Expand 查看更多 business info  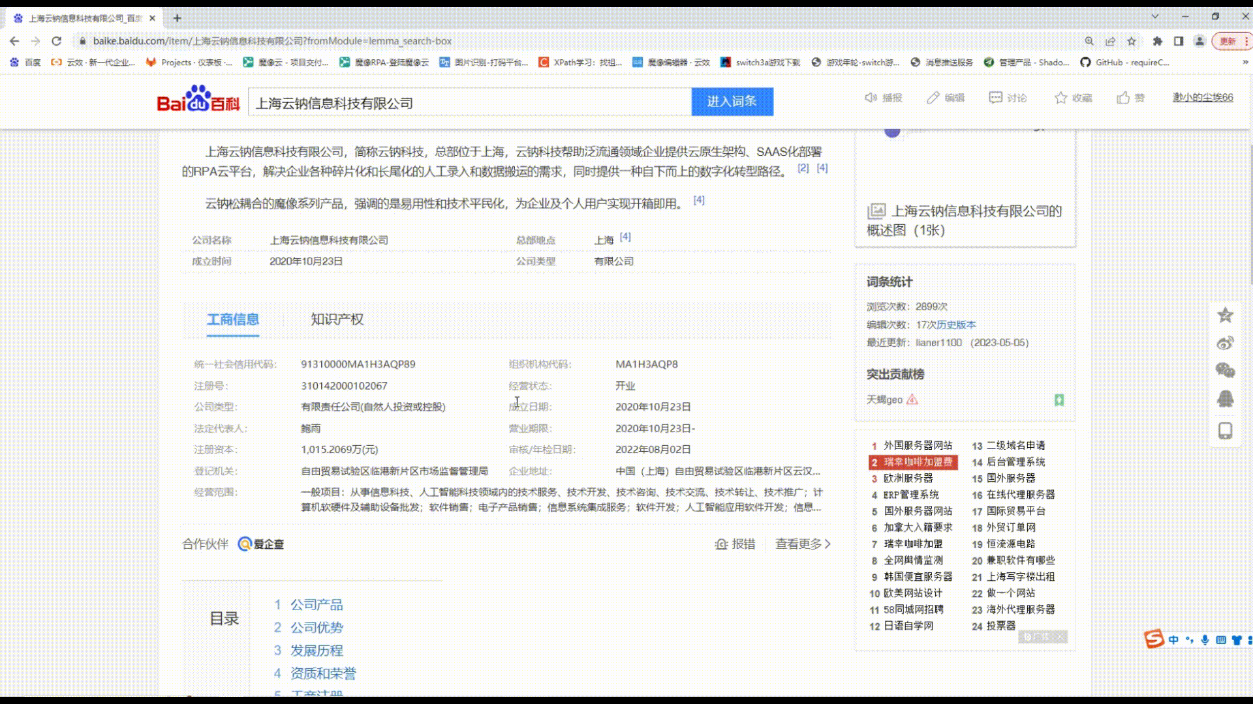[x=803, y=544]
